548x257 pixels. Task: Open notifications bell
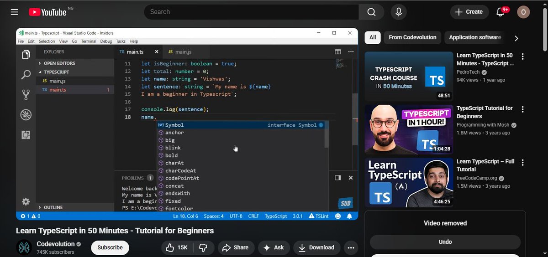(x=501, y=12)
